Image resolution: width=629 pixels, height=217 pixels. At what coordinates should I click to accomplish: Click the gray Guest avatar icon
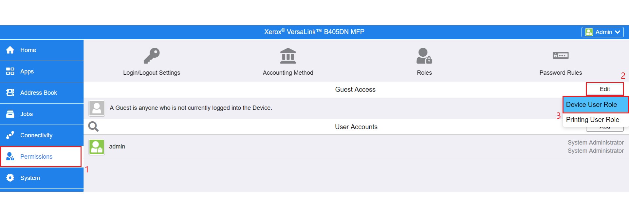tap(97, 108)
